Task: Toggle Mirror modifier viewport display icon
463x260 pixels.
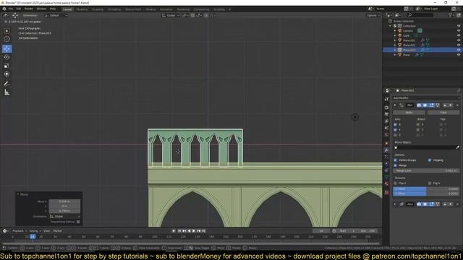Action: (x=425, y=105)
